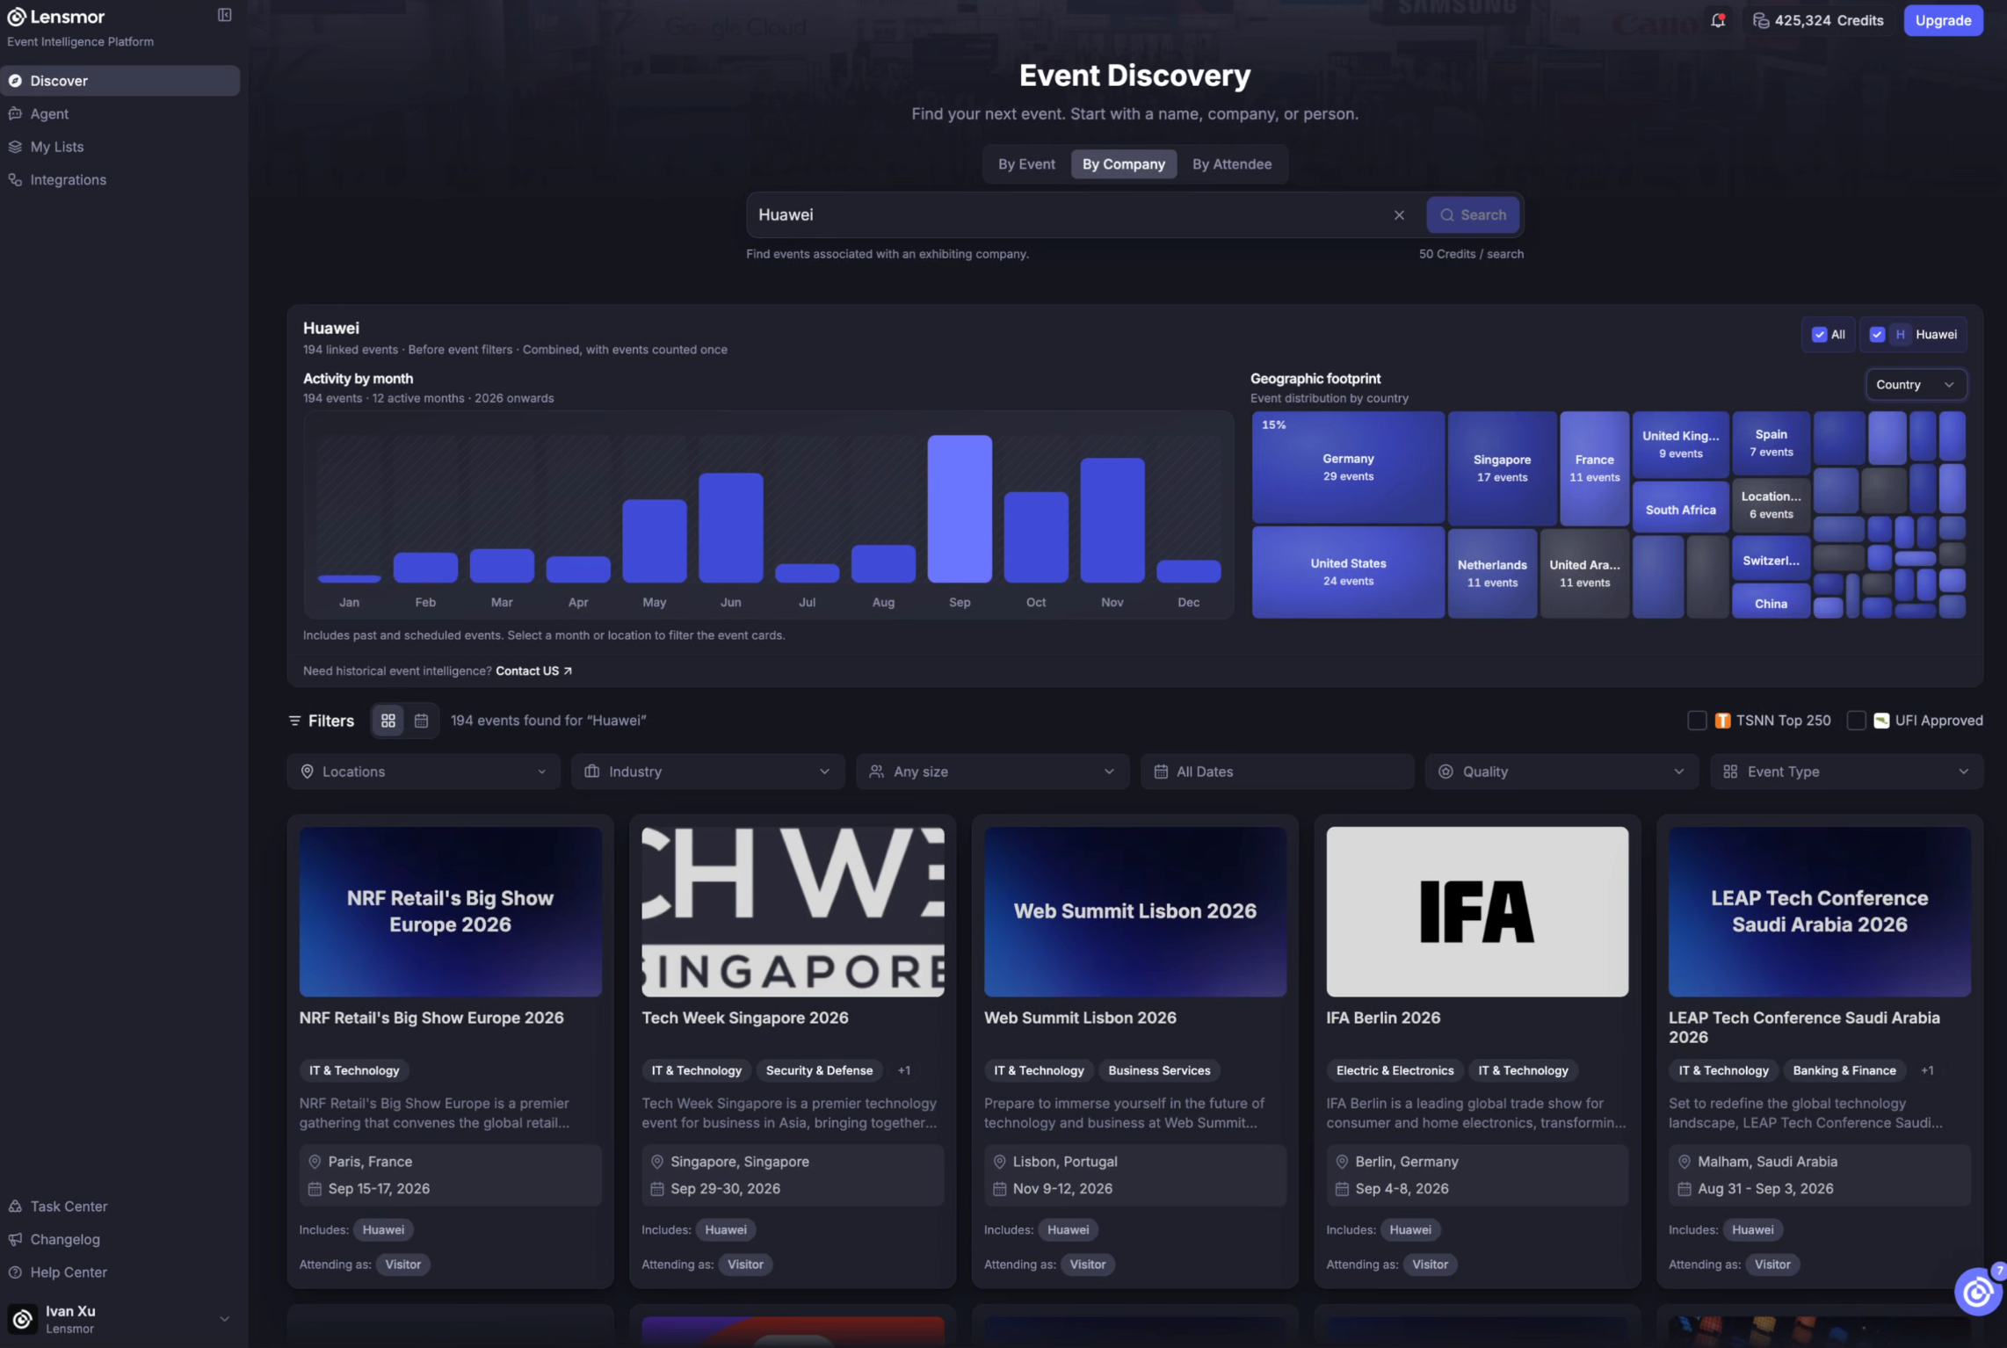Open the floating chat assistant icon

pos(1977,1292)
